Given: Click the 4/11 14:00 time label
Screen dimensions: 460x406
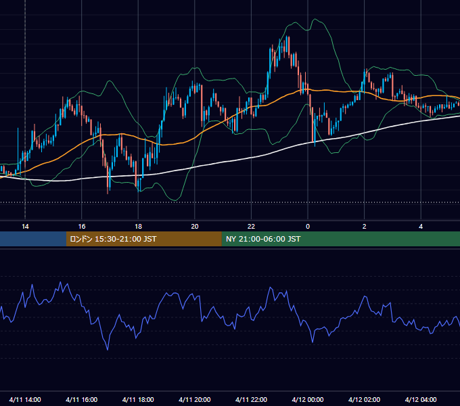Looking at the screenshot, I should (25, 399).
